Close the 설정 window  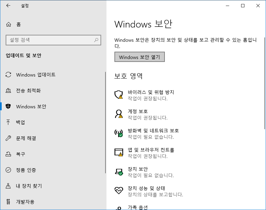tap(258, 6)
